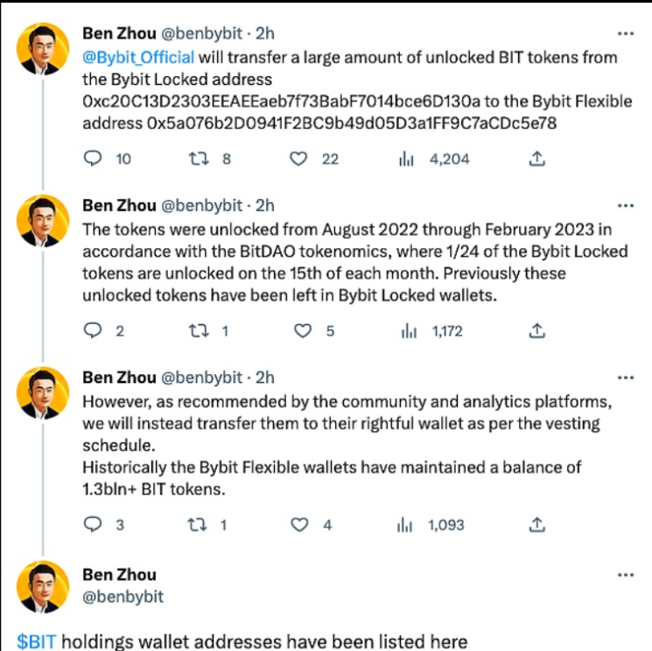Click the $BIT cashtag link

(x=37, y=640)
